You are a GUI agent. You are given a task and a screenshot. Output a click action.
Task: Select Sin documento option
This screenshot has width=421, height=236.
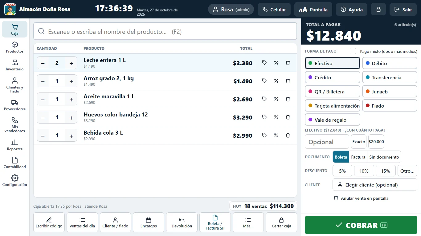tap(384, 157)
